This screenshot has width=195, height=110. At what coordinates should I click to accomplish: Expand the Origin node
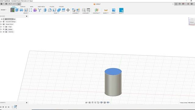tap(1, 27)
